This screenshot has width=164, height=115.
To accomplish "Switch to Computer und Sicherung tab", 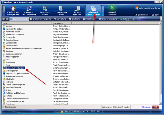I will click(29, 11).
